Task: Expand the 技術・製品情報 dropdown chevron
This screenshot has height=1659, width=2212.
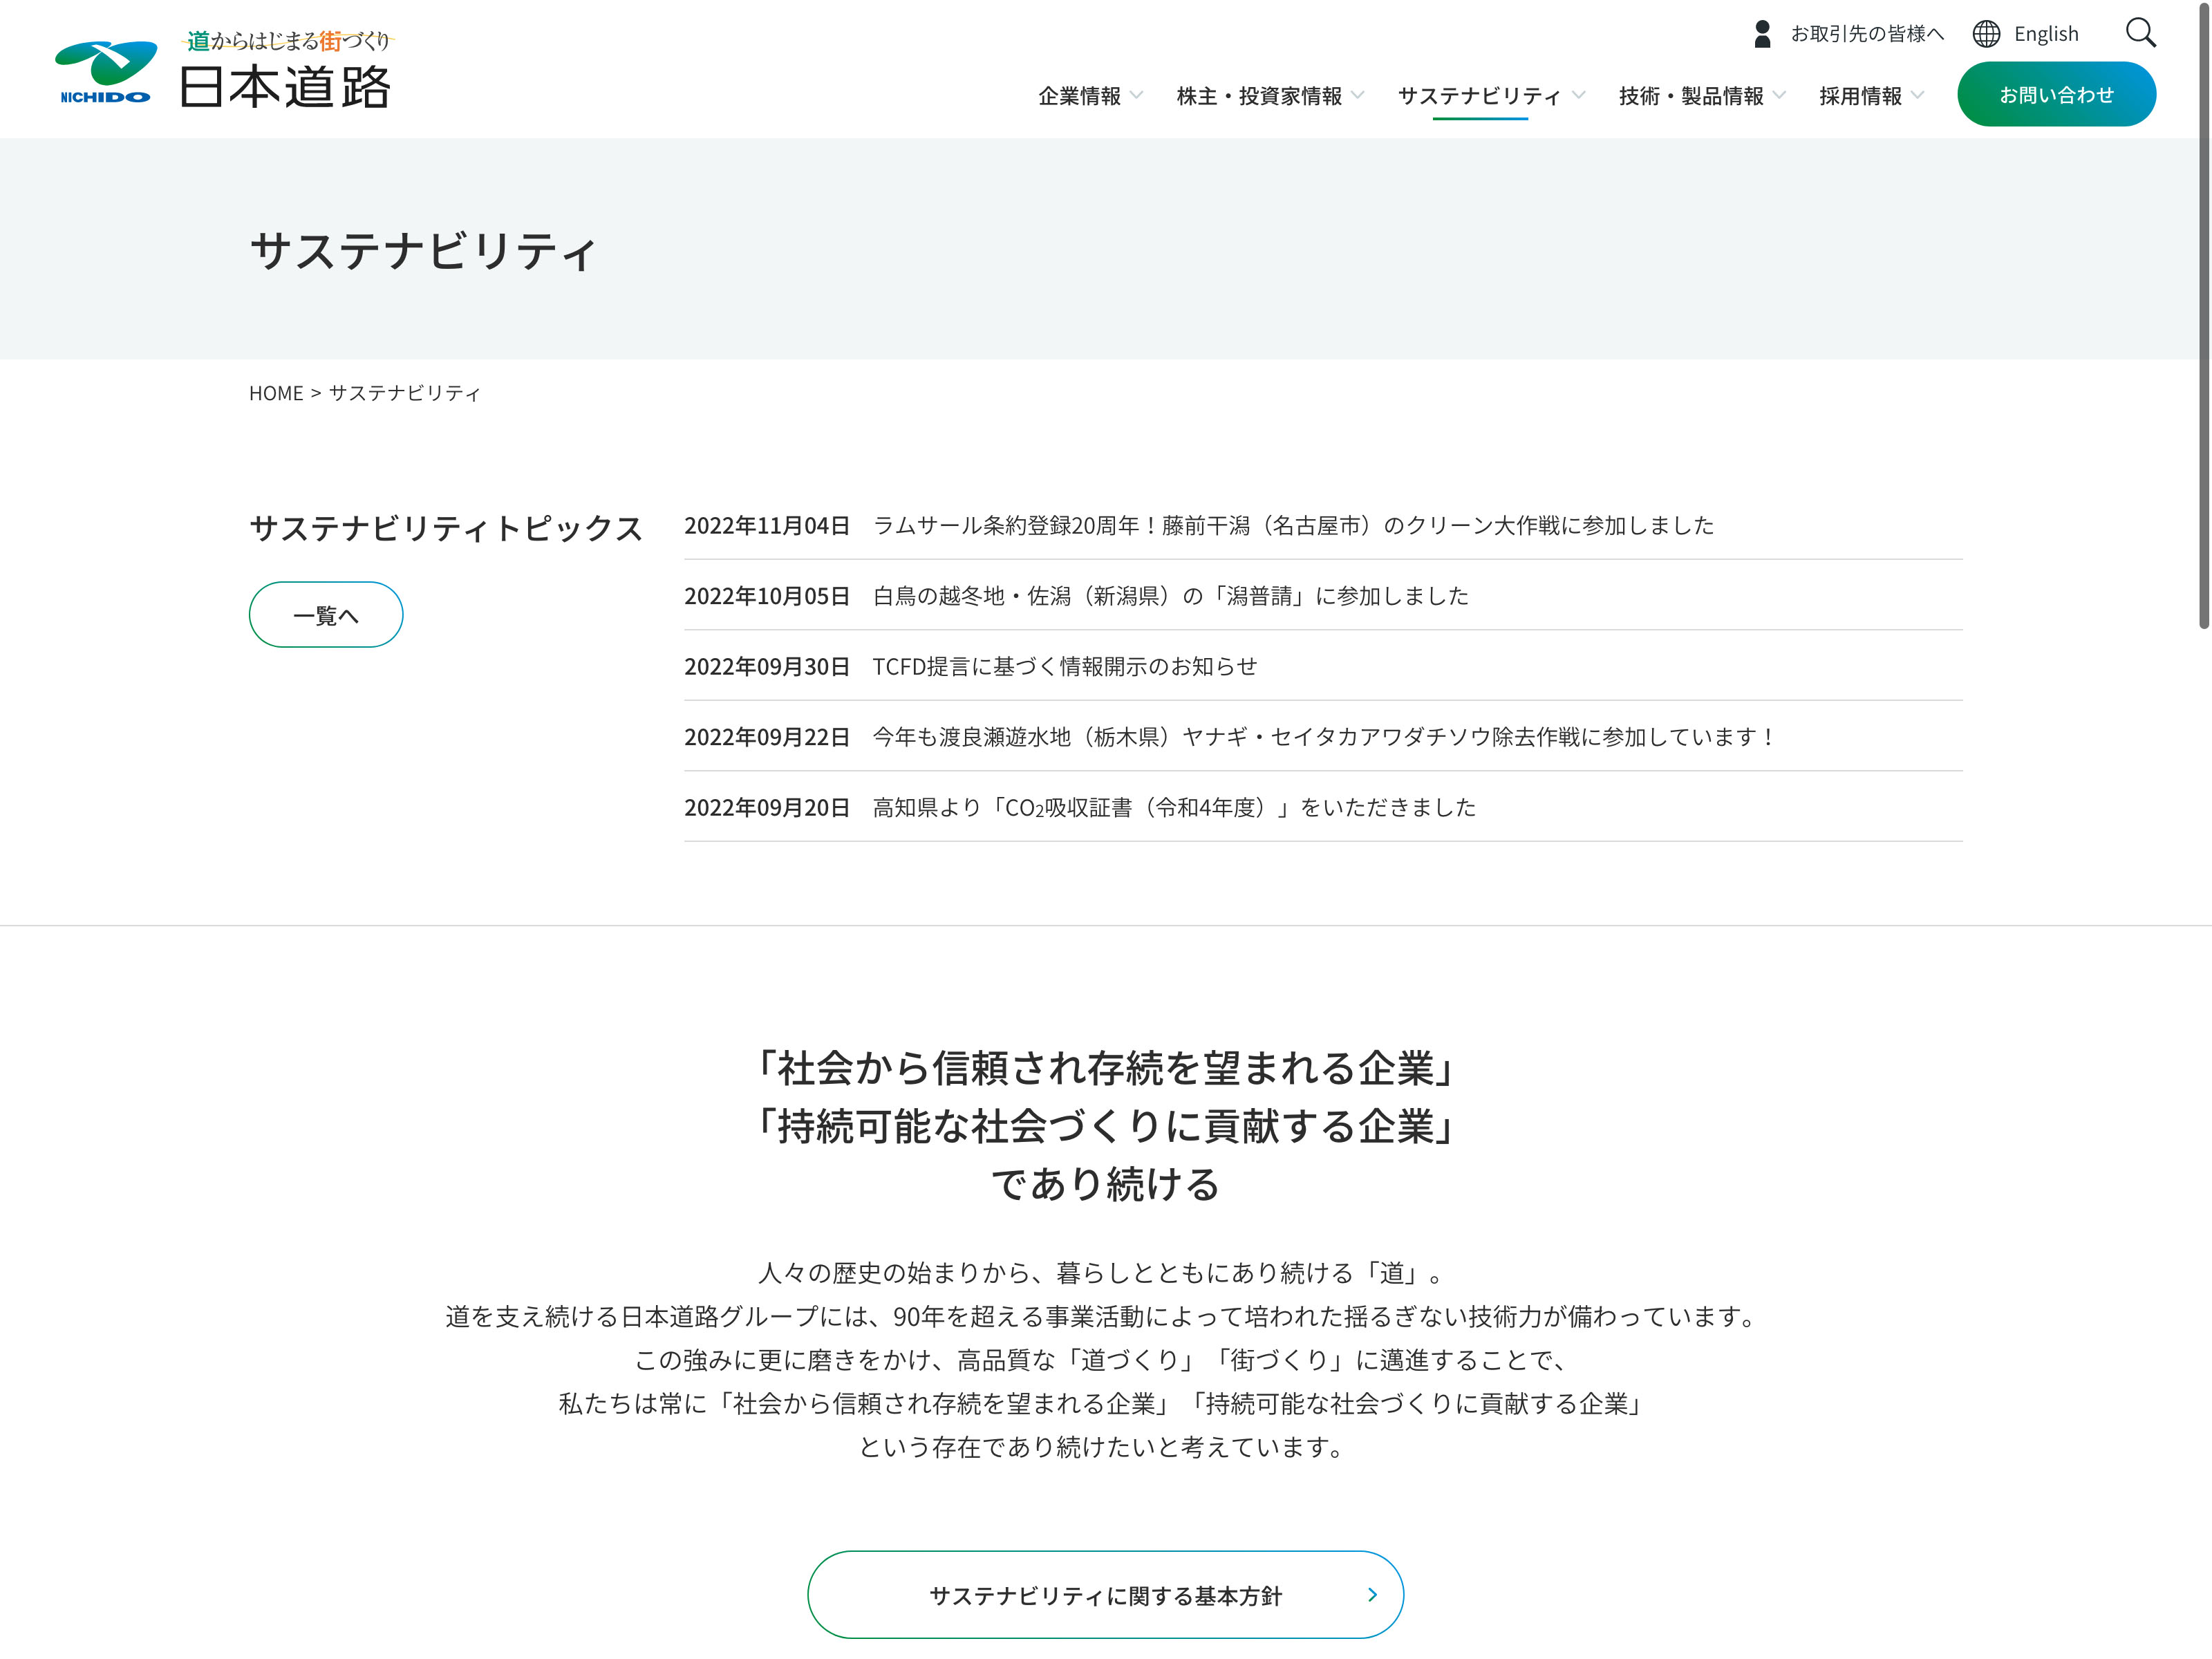Action: tap(1779, 95)
